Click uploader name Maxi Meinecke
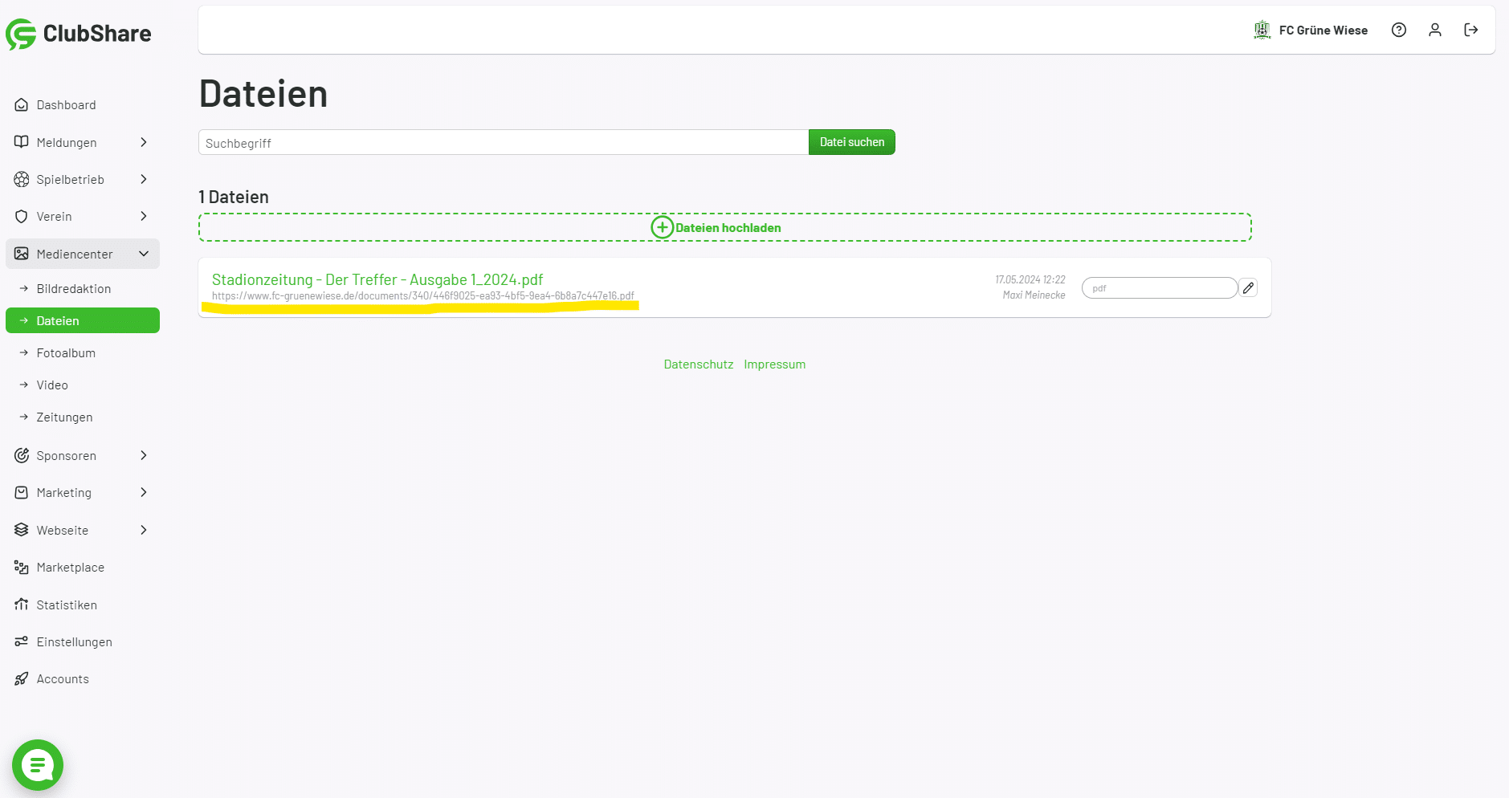 [1034, 295]
